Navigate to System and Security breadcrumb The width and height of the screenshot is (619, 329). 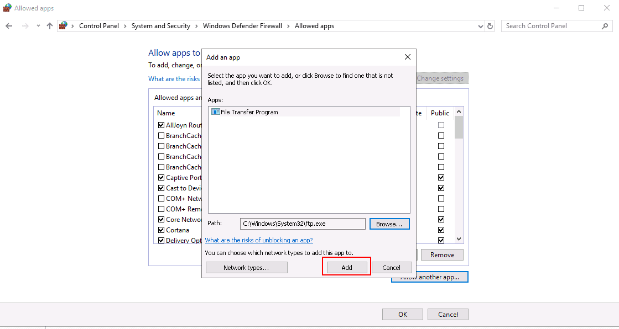(160, 25)
